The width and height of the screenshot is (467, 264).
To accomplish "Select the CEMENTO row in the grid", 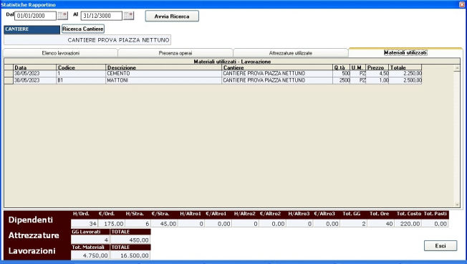I will (218, 73).
